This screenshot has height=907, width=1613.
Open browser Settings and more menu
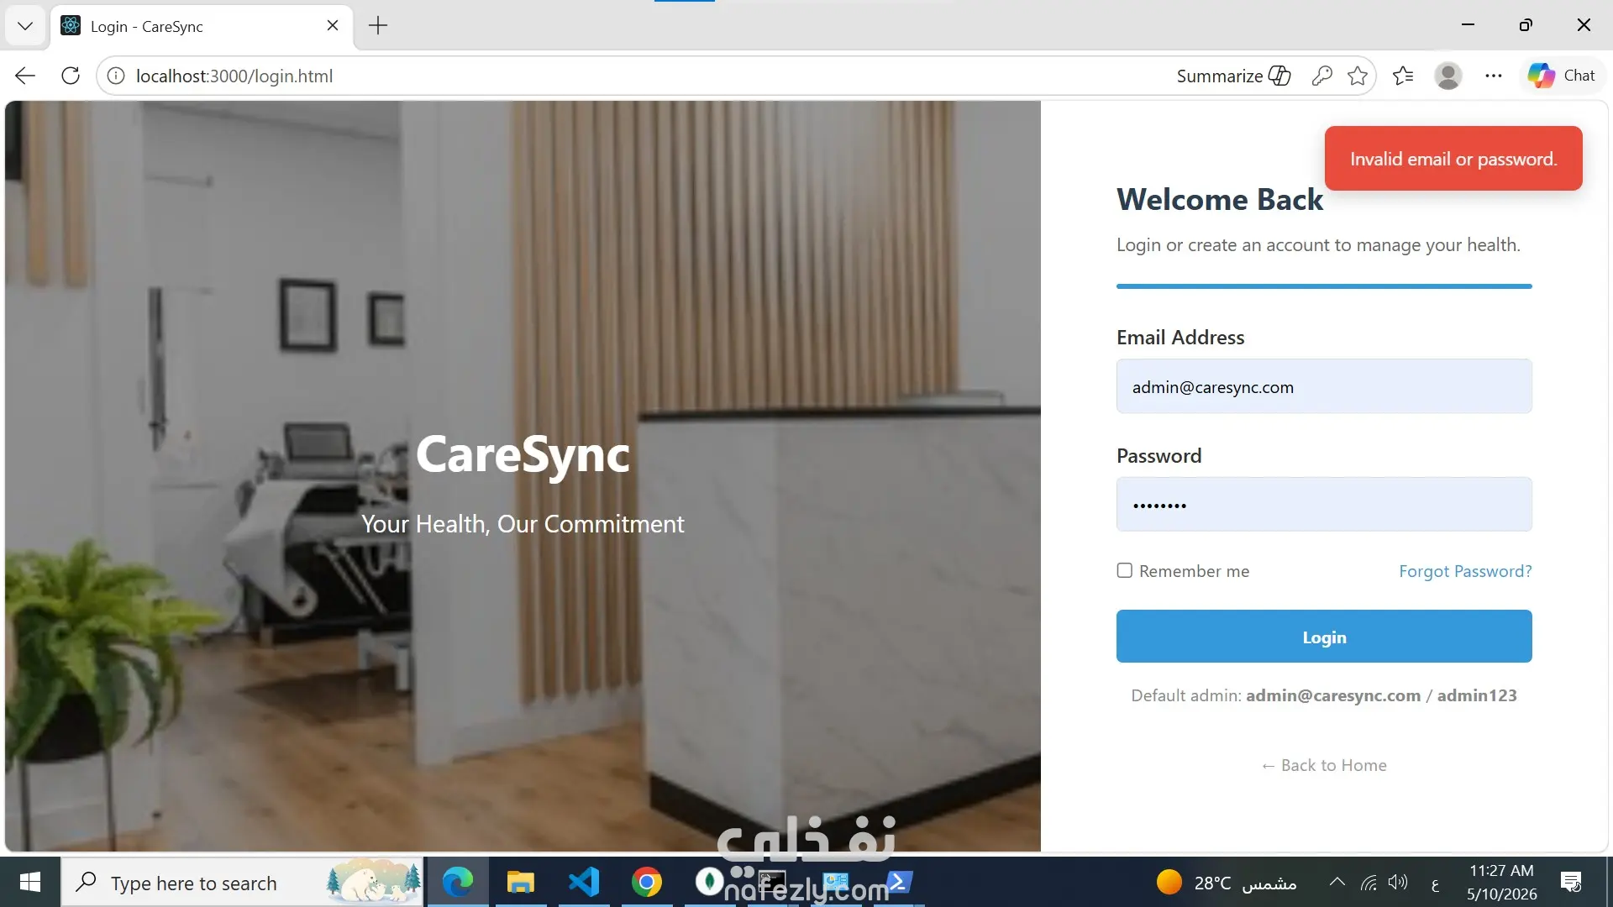pos(1493,76)
